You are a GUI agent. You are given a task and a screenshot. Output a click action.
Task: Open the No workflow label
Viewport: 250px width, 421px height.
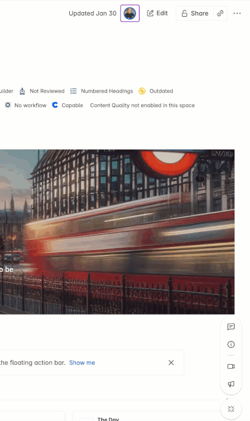[31, 105]
